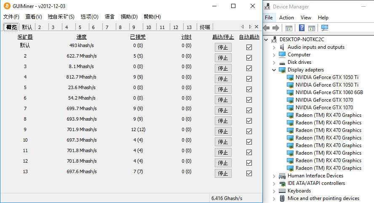Click the blue Help question mark toolbar icon
This screenshot has width=374, height=203.
click(x=302, y=28)
